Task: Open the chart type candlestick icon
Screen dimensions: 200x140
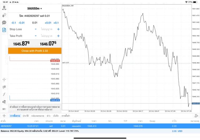Action: (4, 87)
